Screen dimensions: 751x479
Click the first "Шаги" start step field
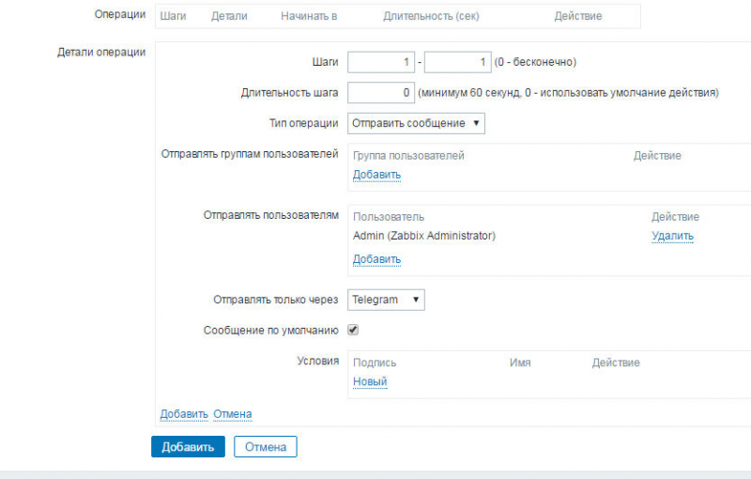(381, 62)
